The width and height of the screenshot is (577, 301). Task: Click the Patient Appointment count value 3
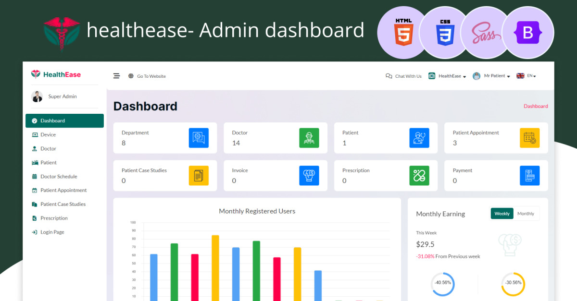click(x=455, y=143)
